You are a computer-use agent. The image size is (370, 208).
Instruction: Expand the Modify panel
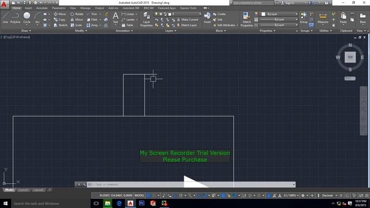coord(81,31)
